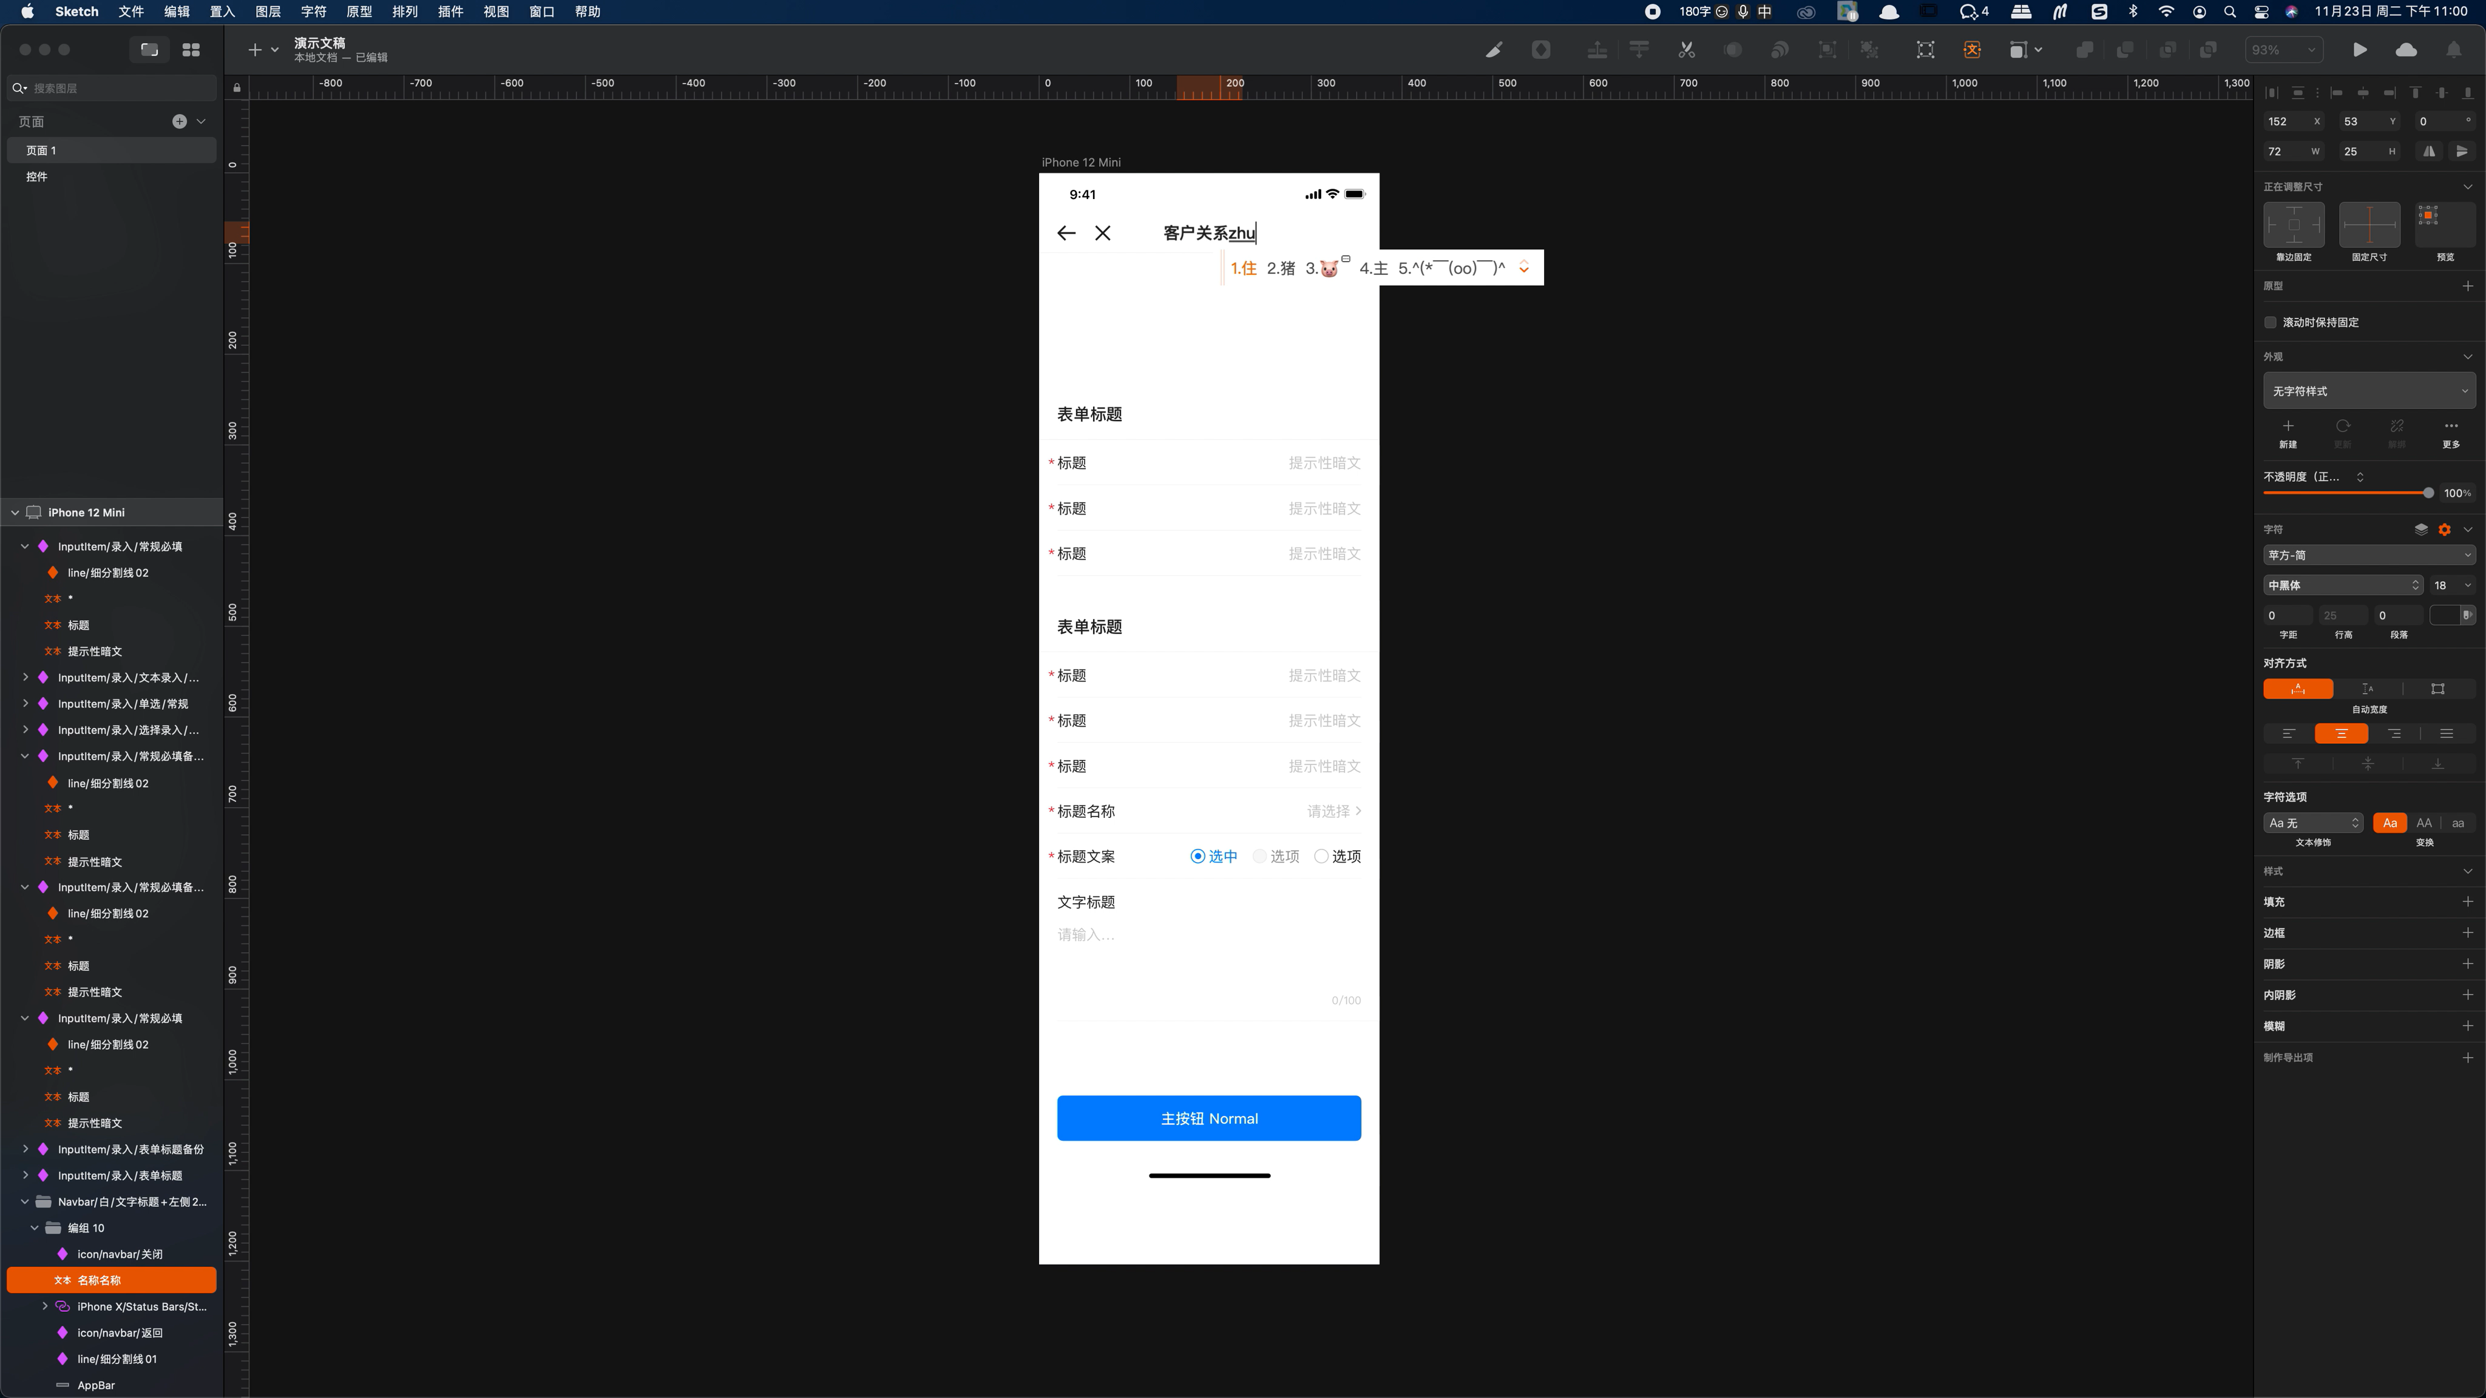Click the align top edges icon in inspector
The width and height of the screenshot is (2486, 1398).
(2416, 93)
